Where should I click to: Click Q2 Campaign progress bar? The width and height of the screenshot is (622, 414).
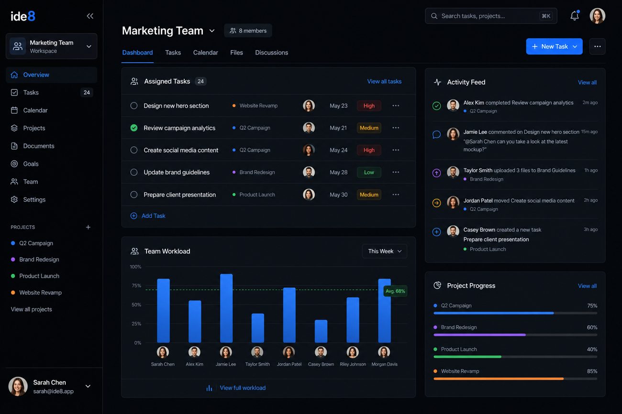pos(515,313)
